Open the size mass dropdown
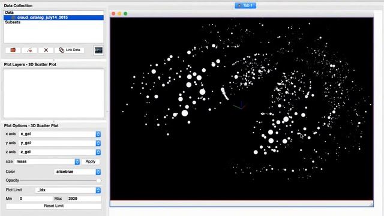Image resolution: width=384 pixels, height=216 pixels. [x=47, y=161]
